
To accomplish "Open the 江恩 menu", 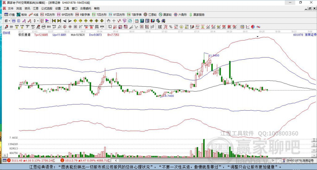I will coord(36,8).
